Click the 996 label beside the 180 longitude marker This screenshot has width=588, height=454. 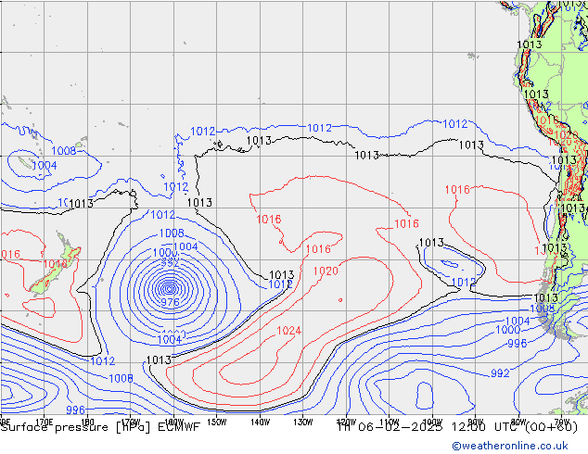tap(75, 410)
